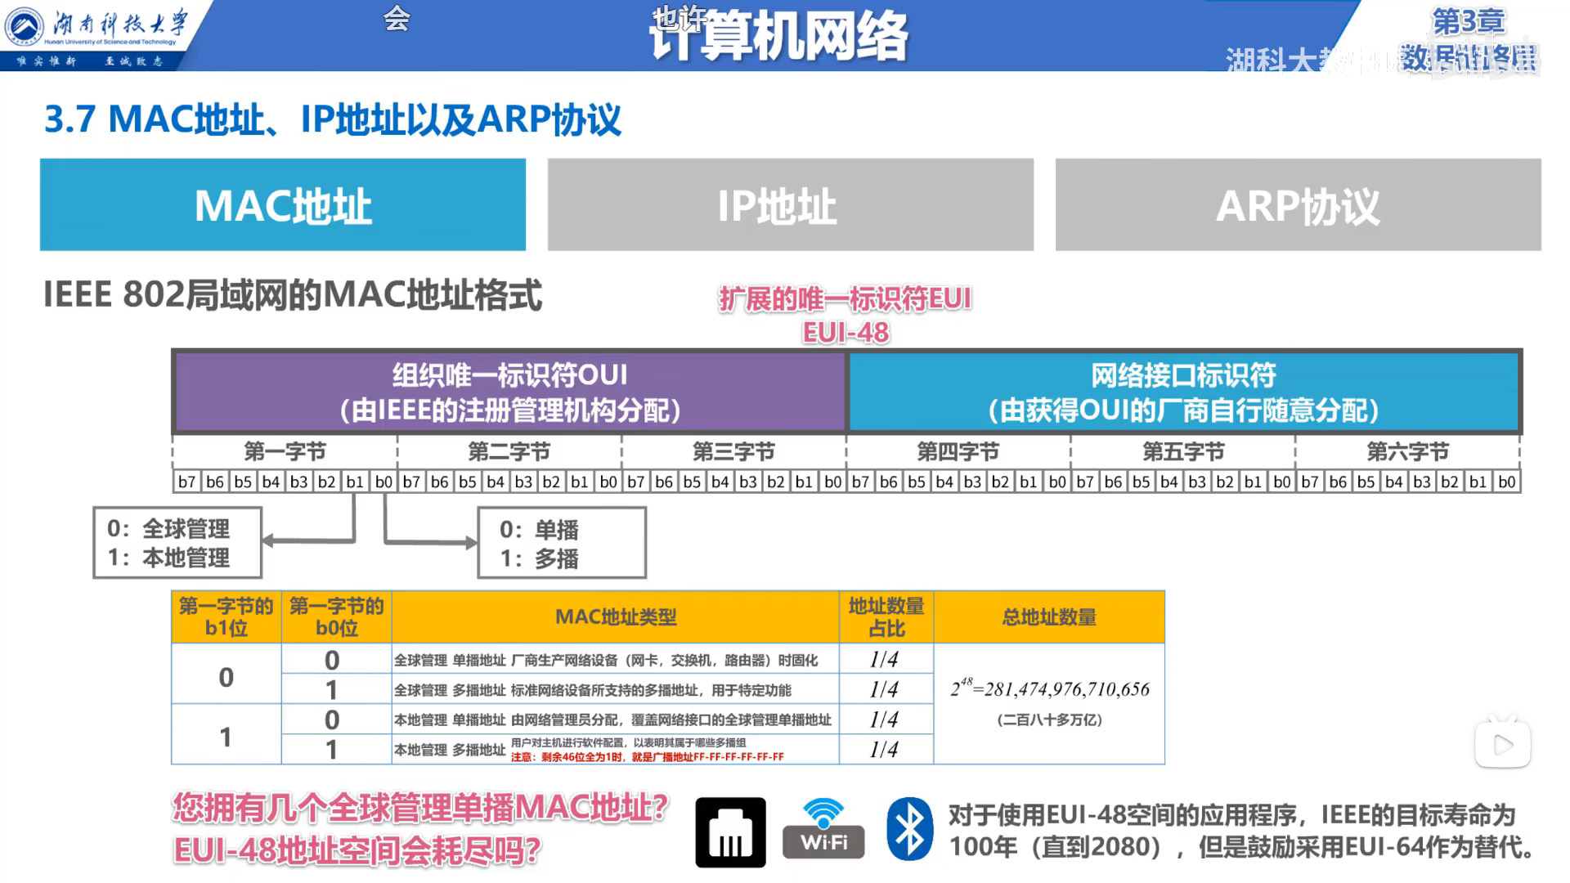Click the 单播/多播 legend box

pyautogui.click(x=562, y=543)
